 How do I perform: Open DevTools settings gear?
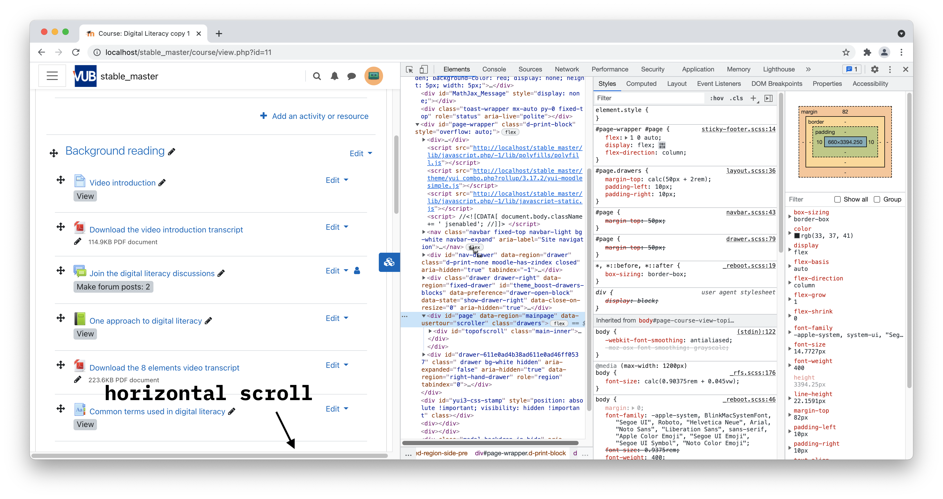(x=874, y=69)
